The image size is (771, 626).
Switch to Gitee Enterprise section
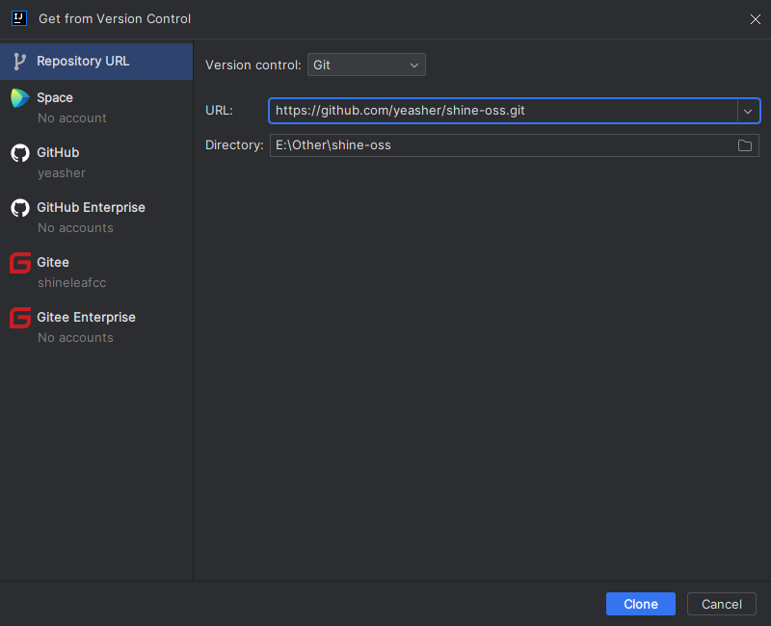[x=96, y=327]
